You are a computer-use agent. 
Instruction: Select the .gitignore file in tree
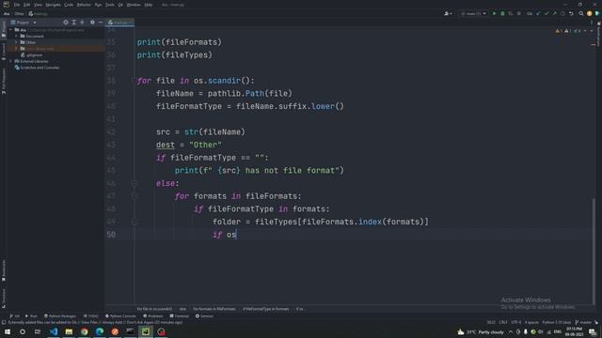click(x=31, y=54)
